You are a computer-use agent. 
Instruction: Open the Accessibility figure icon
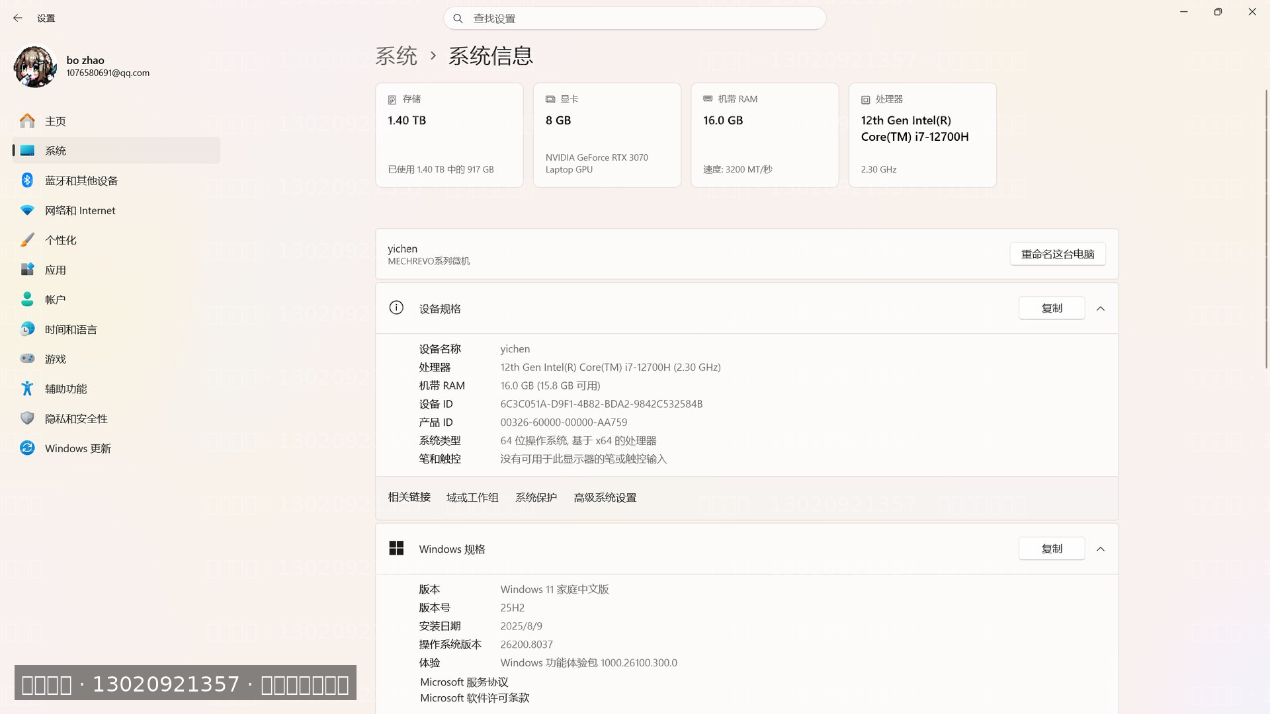[27, 389]
